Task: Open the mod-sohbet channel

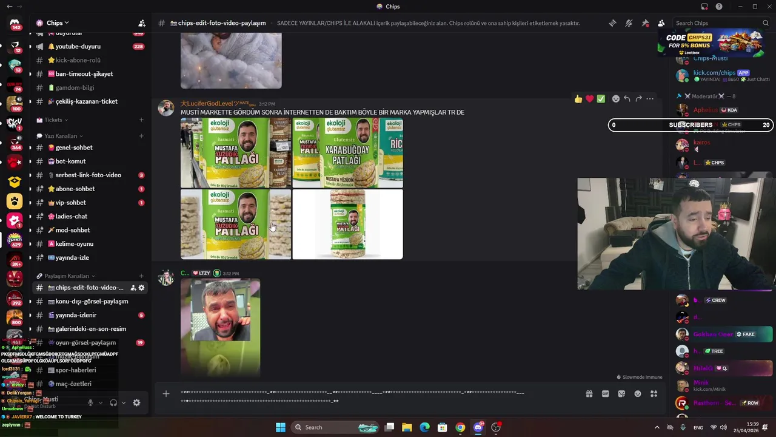Action: (x=90, y=230)
